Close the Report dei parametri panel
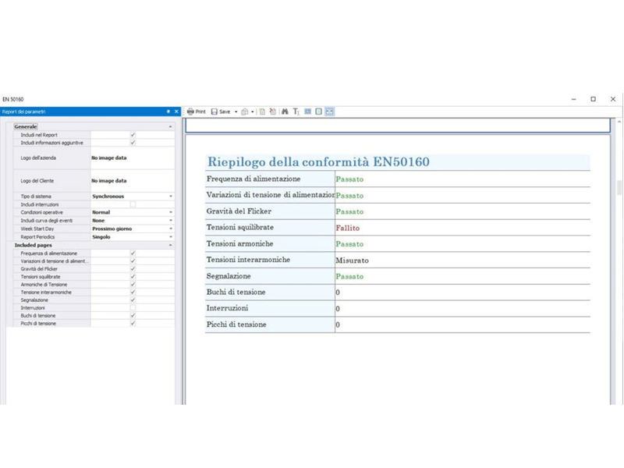This screenshot has width=624, height=468. click(176, 112)
